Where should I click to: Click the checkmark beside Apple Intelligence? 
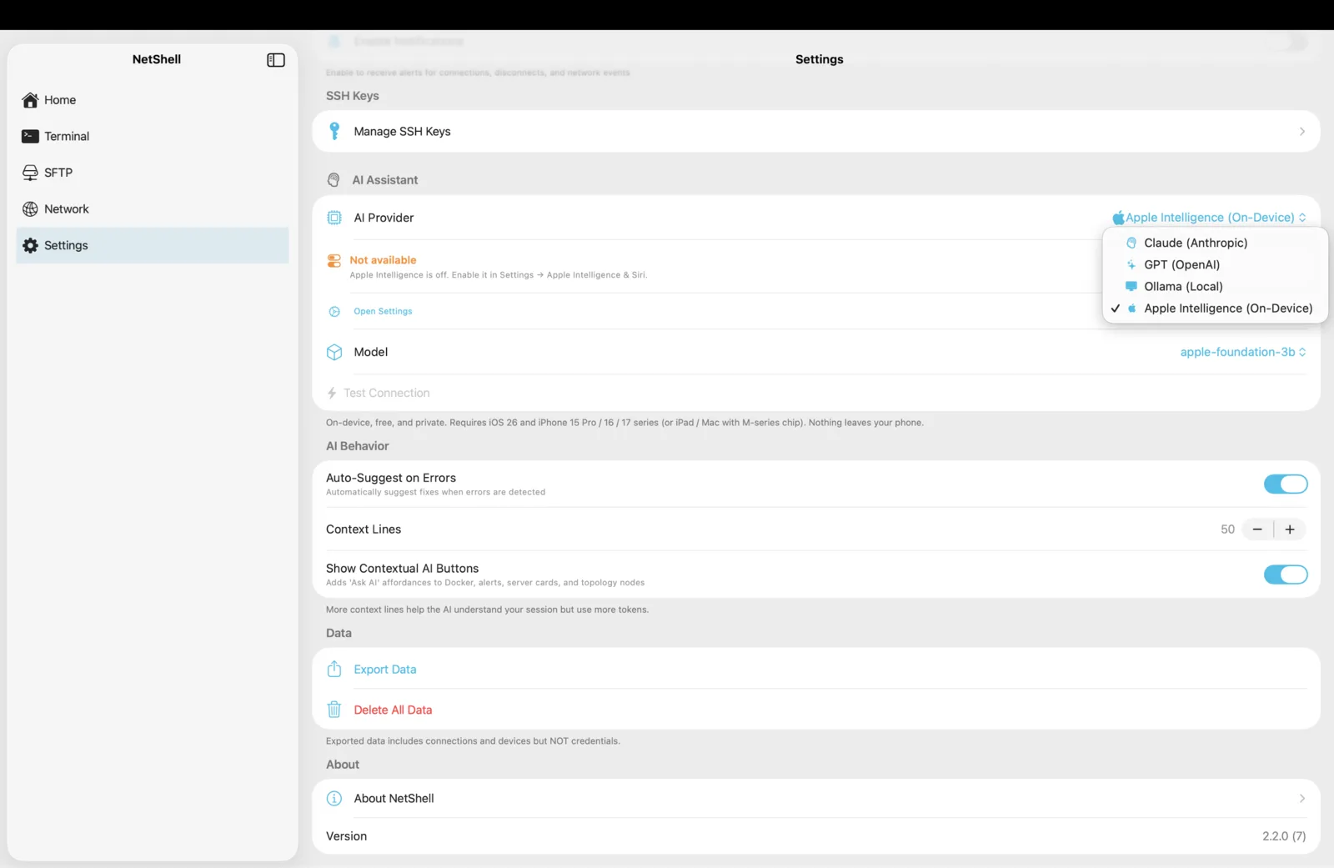click(1116, 308)
